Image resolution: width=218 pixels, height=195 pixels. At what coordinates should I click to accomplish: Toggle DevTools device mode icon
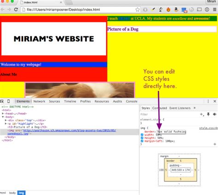[x=9, y=101]
